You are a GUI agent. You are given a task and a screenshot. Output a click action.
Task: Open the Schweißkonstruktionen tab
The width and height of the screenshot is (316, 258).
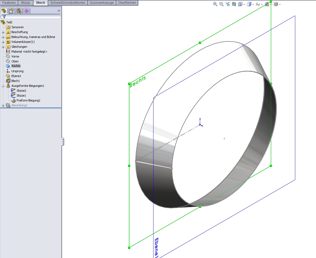pyautogui.click(x=68, y=3)
